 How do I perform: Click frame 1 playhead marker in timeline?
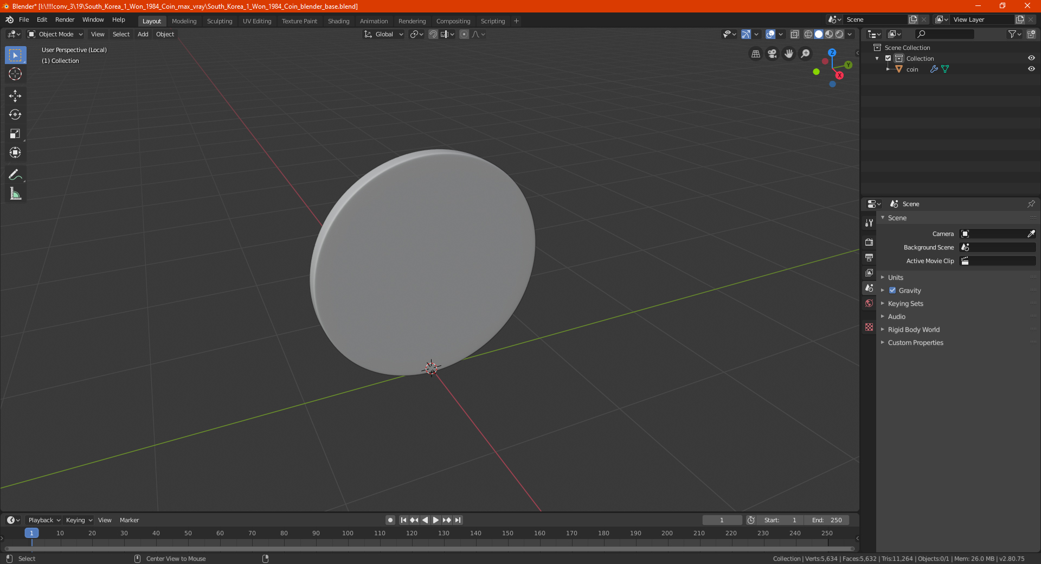coord(31,533)
